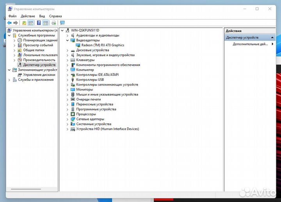This screenshot has height=202, width=281.
Task: Open the Действие menu
Action: [28, 16]
